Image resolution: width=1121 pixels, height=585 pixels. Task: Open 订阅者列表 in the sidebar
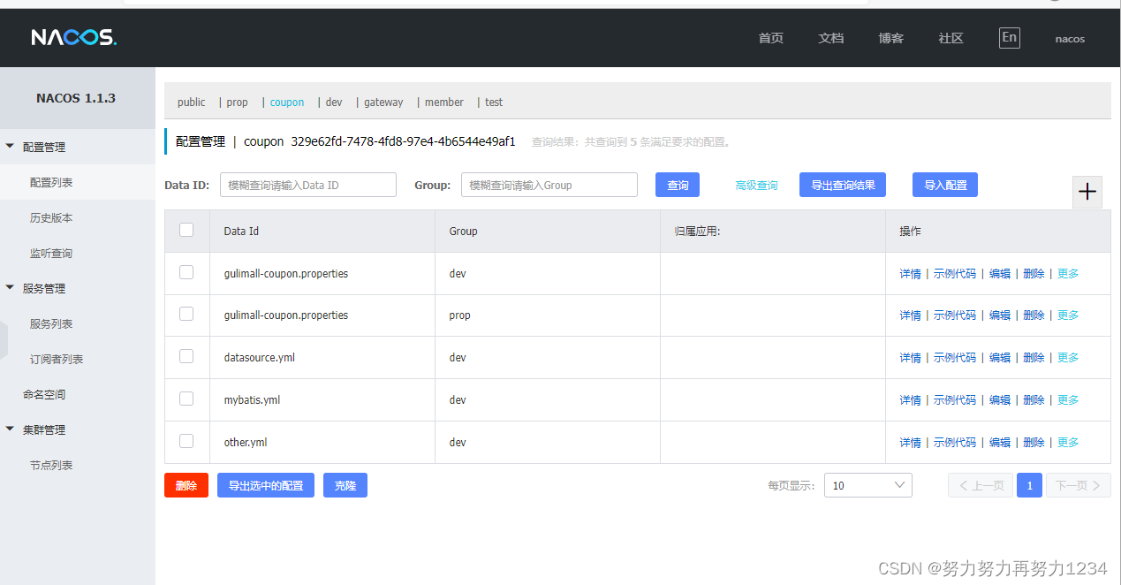tap(57, 359)
